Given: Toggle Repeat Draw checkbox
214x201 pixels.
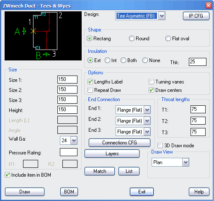Looking at the screenshot, I should 104,90.
